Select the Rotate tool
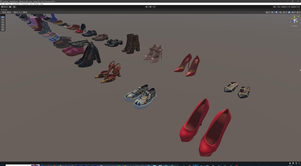 pyautogui.click(x=3, y=22)
